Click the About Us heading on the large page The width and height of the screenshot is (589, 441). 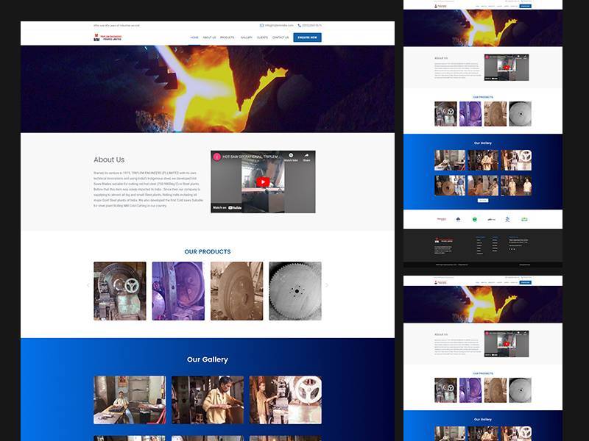click(109, 159)
